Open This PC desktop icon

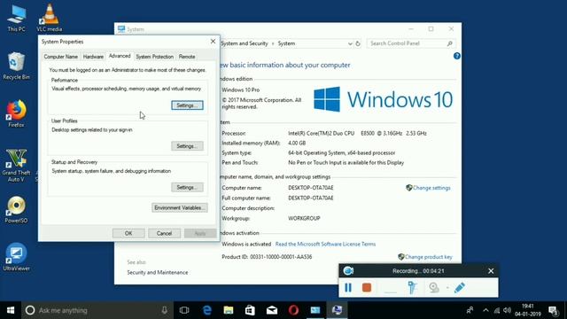(17, 18)
